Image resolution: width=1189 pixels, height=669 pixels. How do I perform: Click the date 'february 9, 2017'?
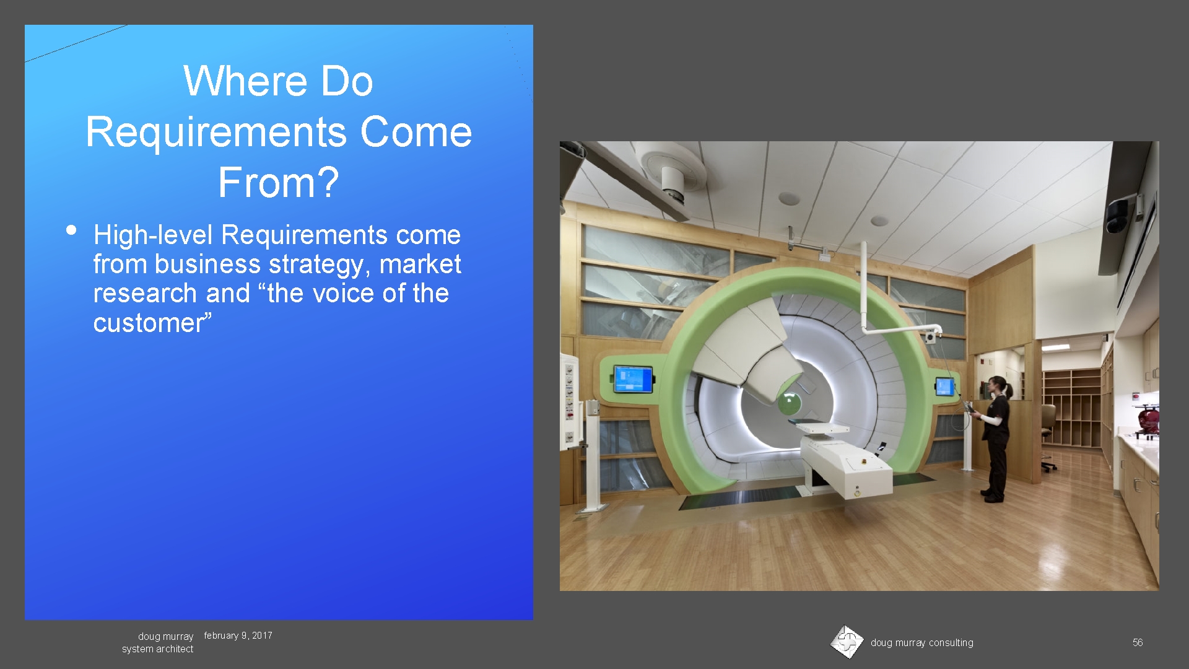coord(238,636)
